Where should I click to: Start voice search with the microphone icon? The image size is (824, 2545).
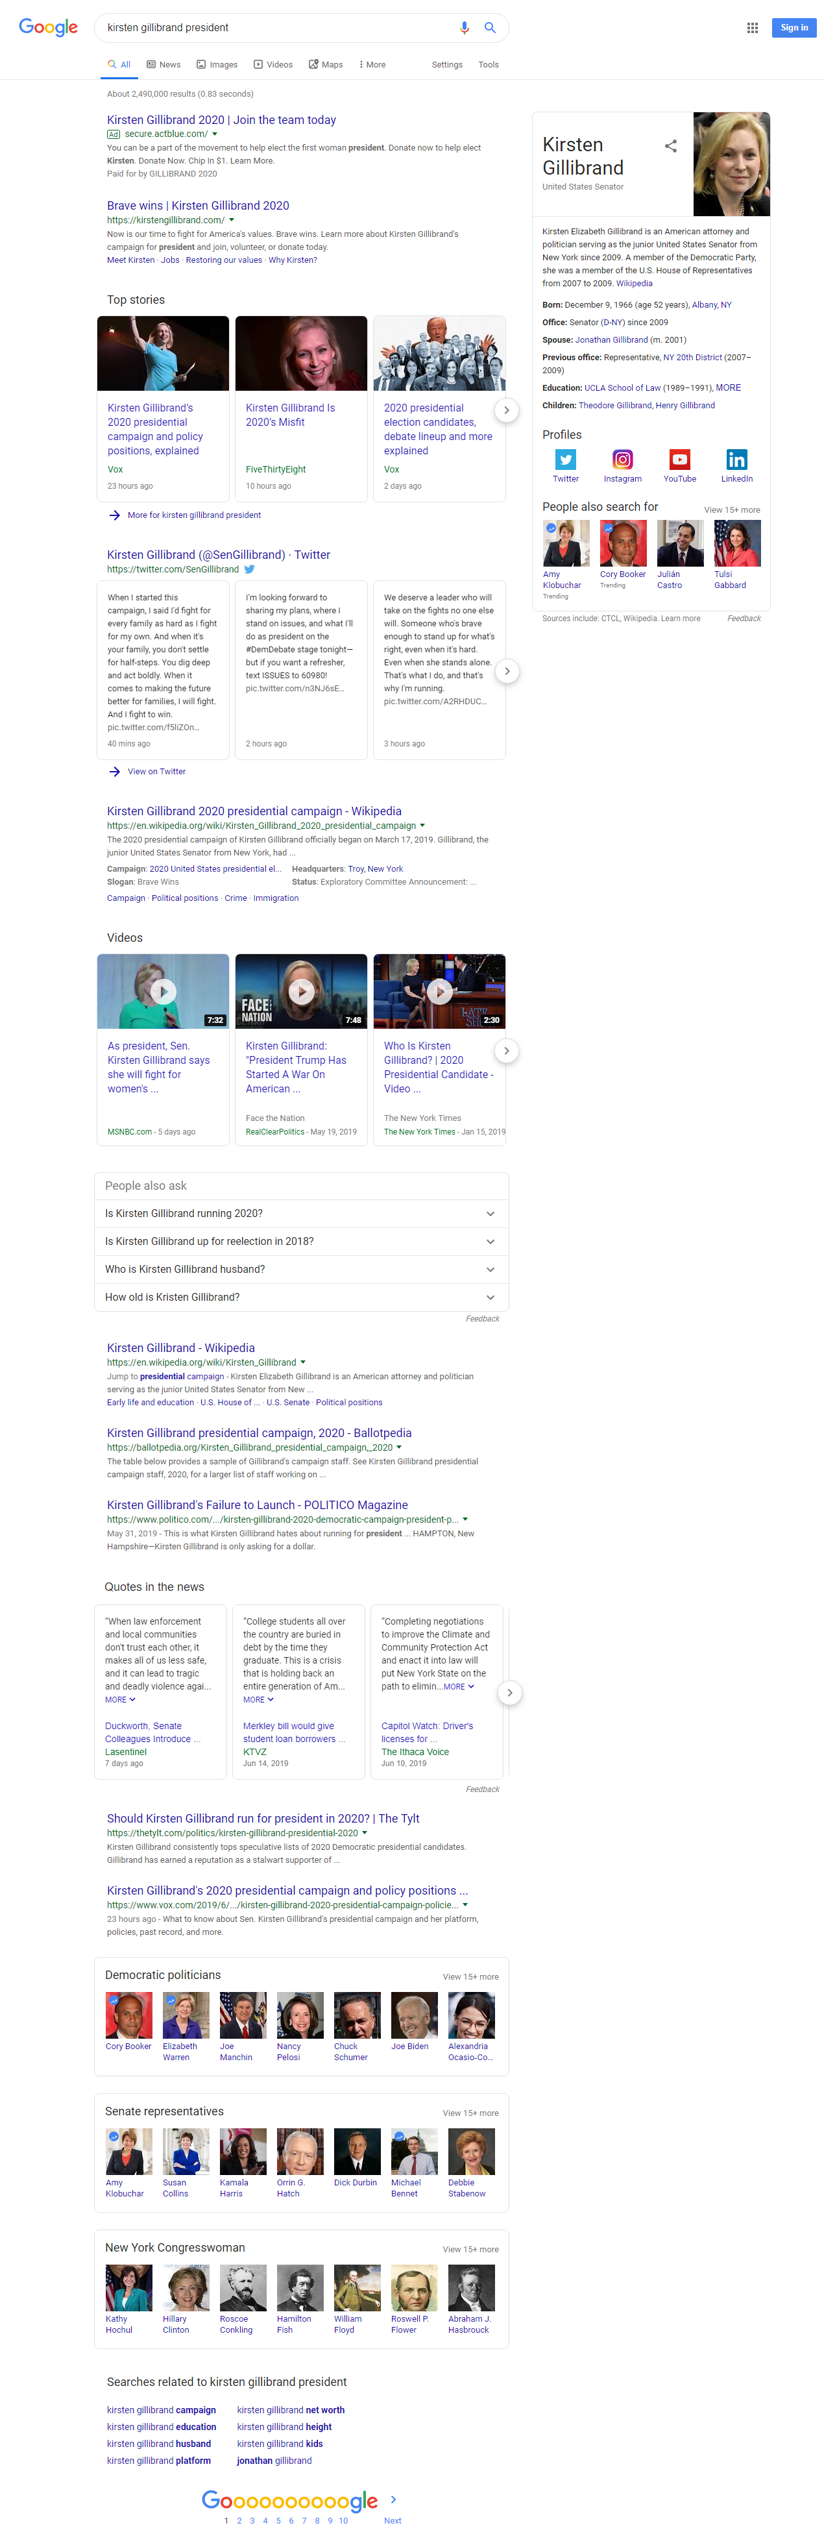465,28
